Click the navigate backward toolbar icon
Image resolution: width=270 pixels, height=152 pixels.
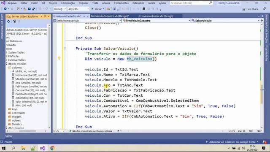pos(5,9)
